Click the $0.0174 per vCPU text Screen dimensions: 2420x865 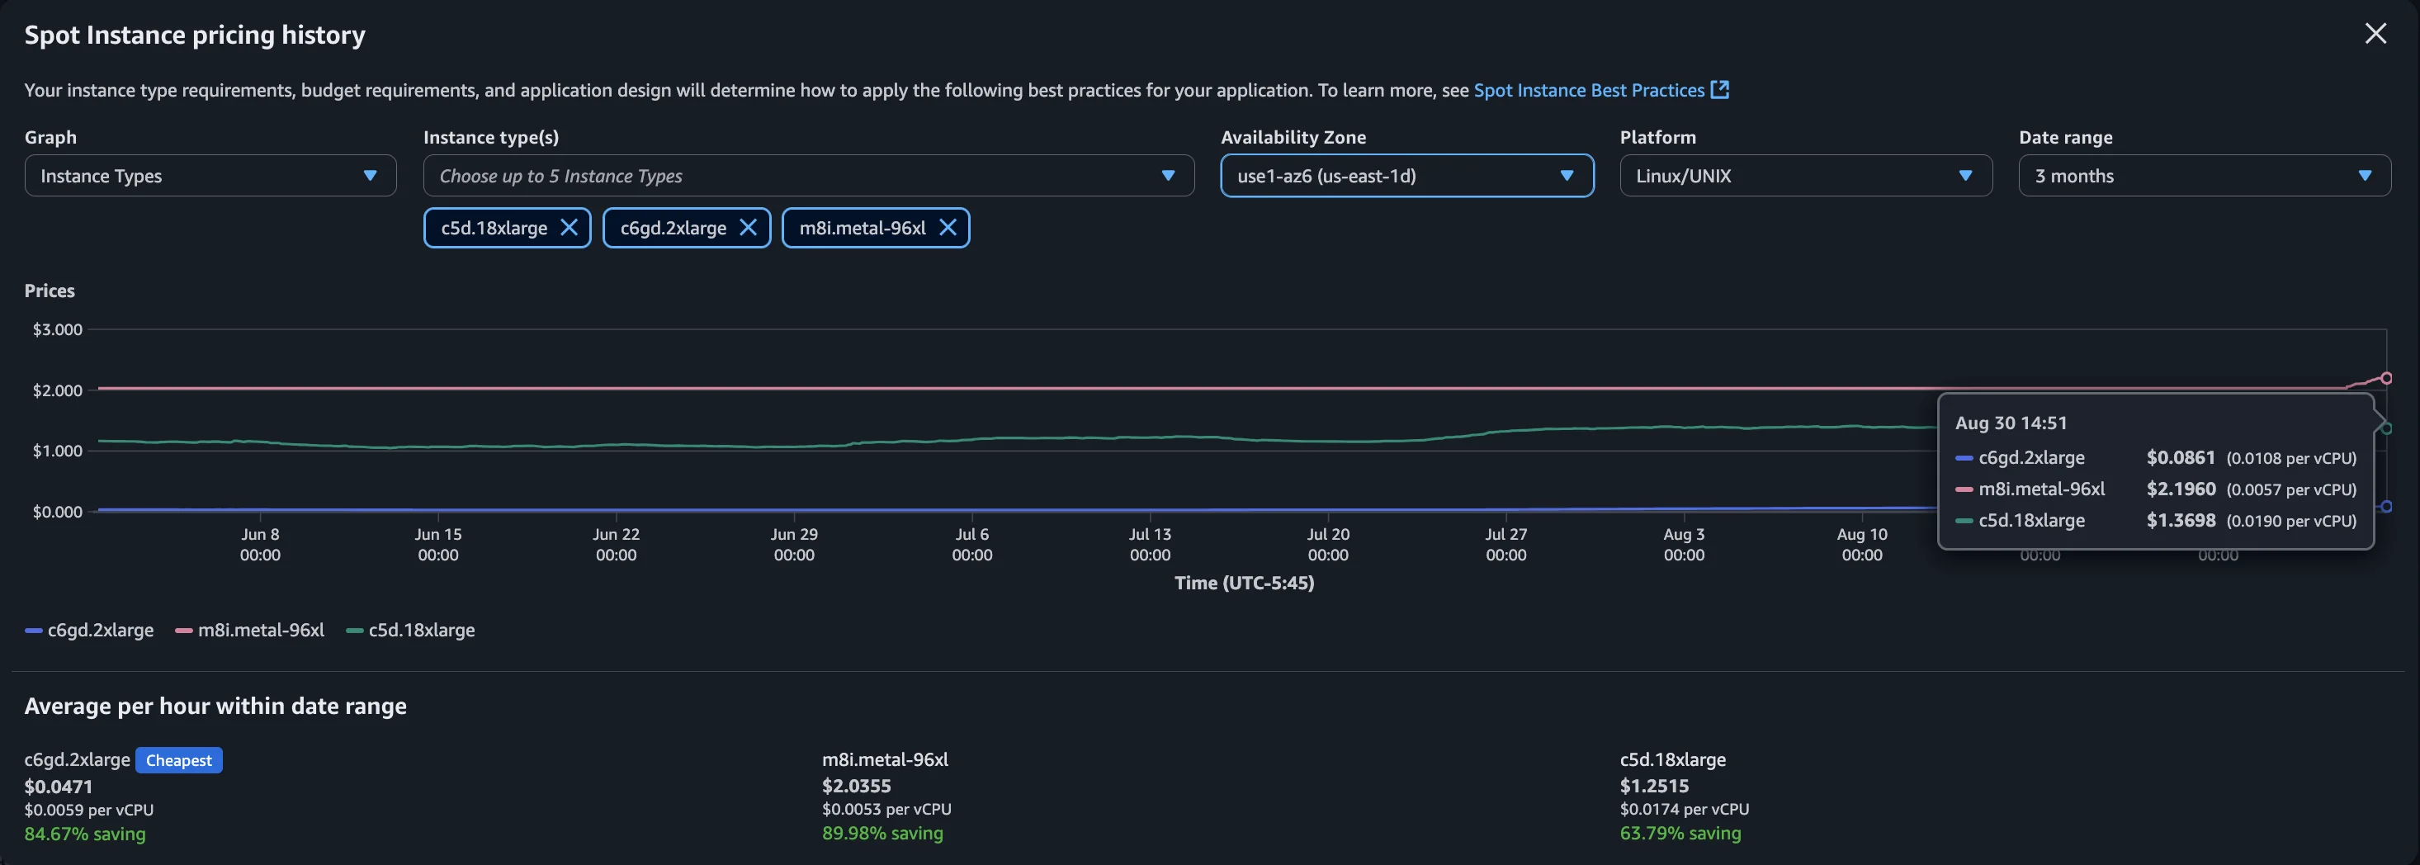1684,809
